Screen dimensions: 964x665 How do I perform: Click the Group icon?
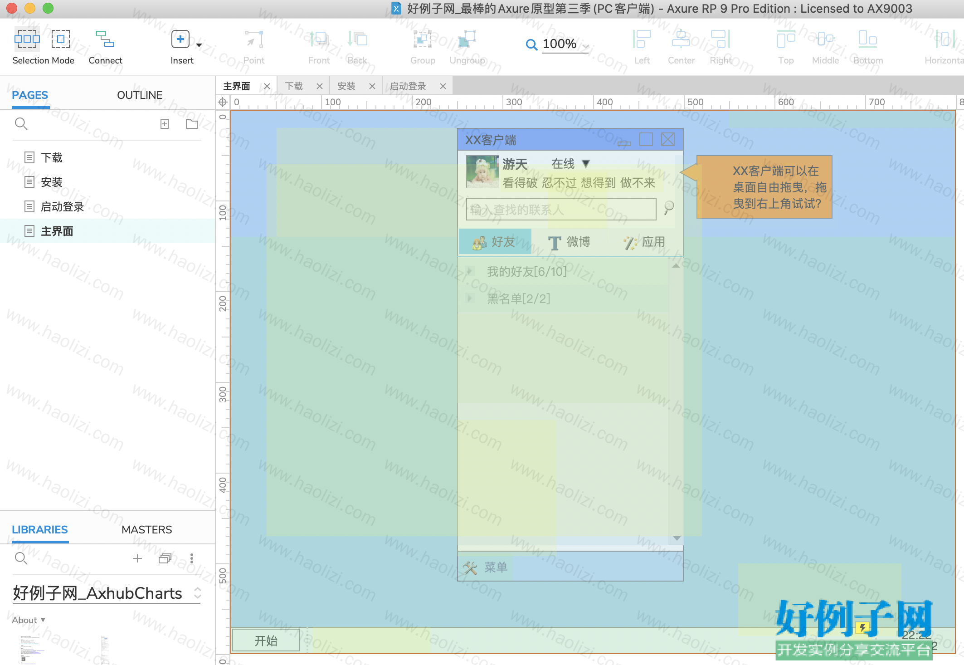[423, 39]
